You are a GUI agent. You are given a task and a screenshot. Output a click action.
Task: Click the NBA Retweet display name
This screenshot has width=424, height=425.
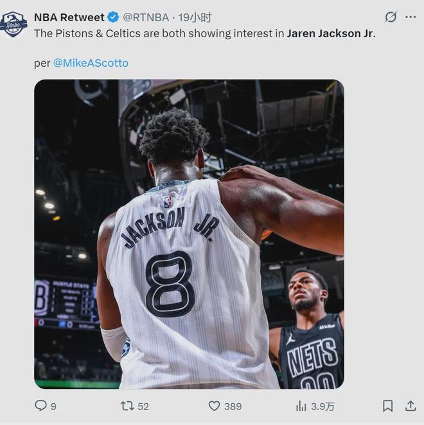point(69,17)
